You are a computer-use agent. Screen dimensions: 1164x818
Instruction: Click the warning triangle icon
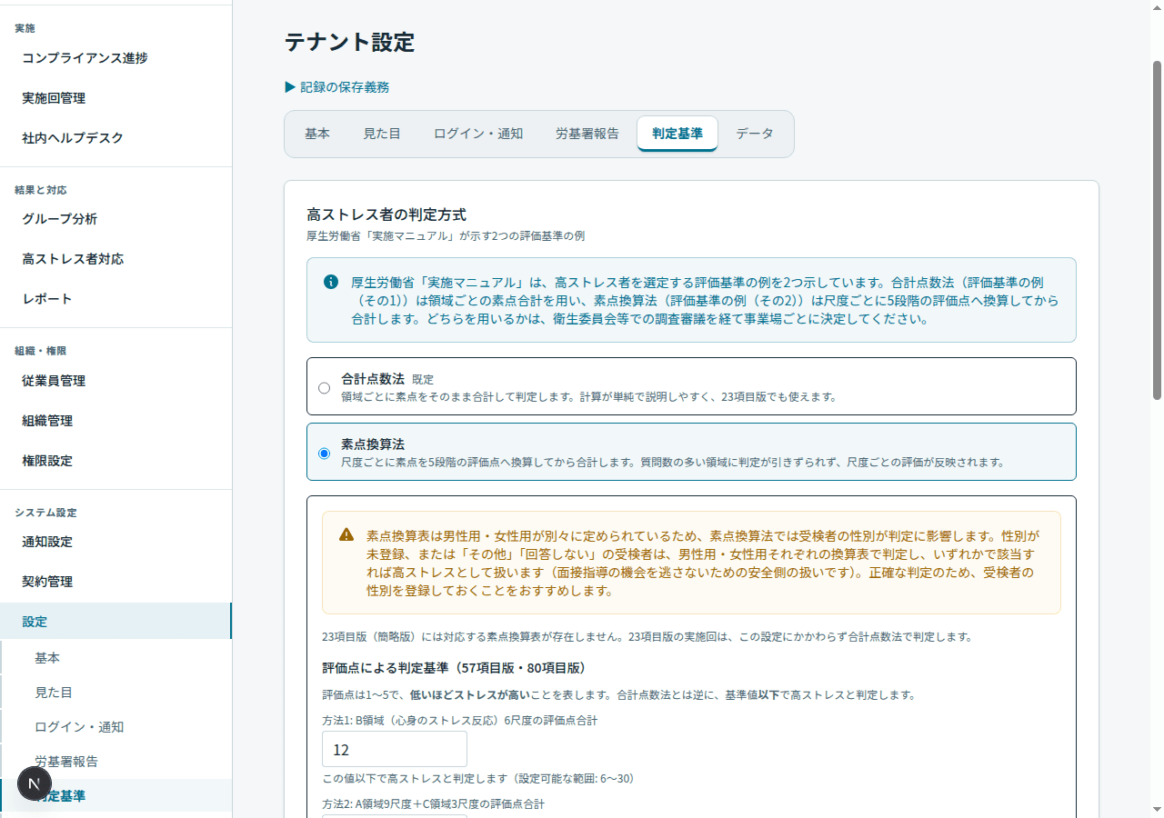click(346, 534)
